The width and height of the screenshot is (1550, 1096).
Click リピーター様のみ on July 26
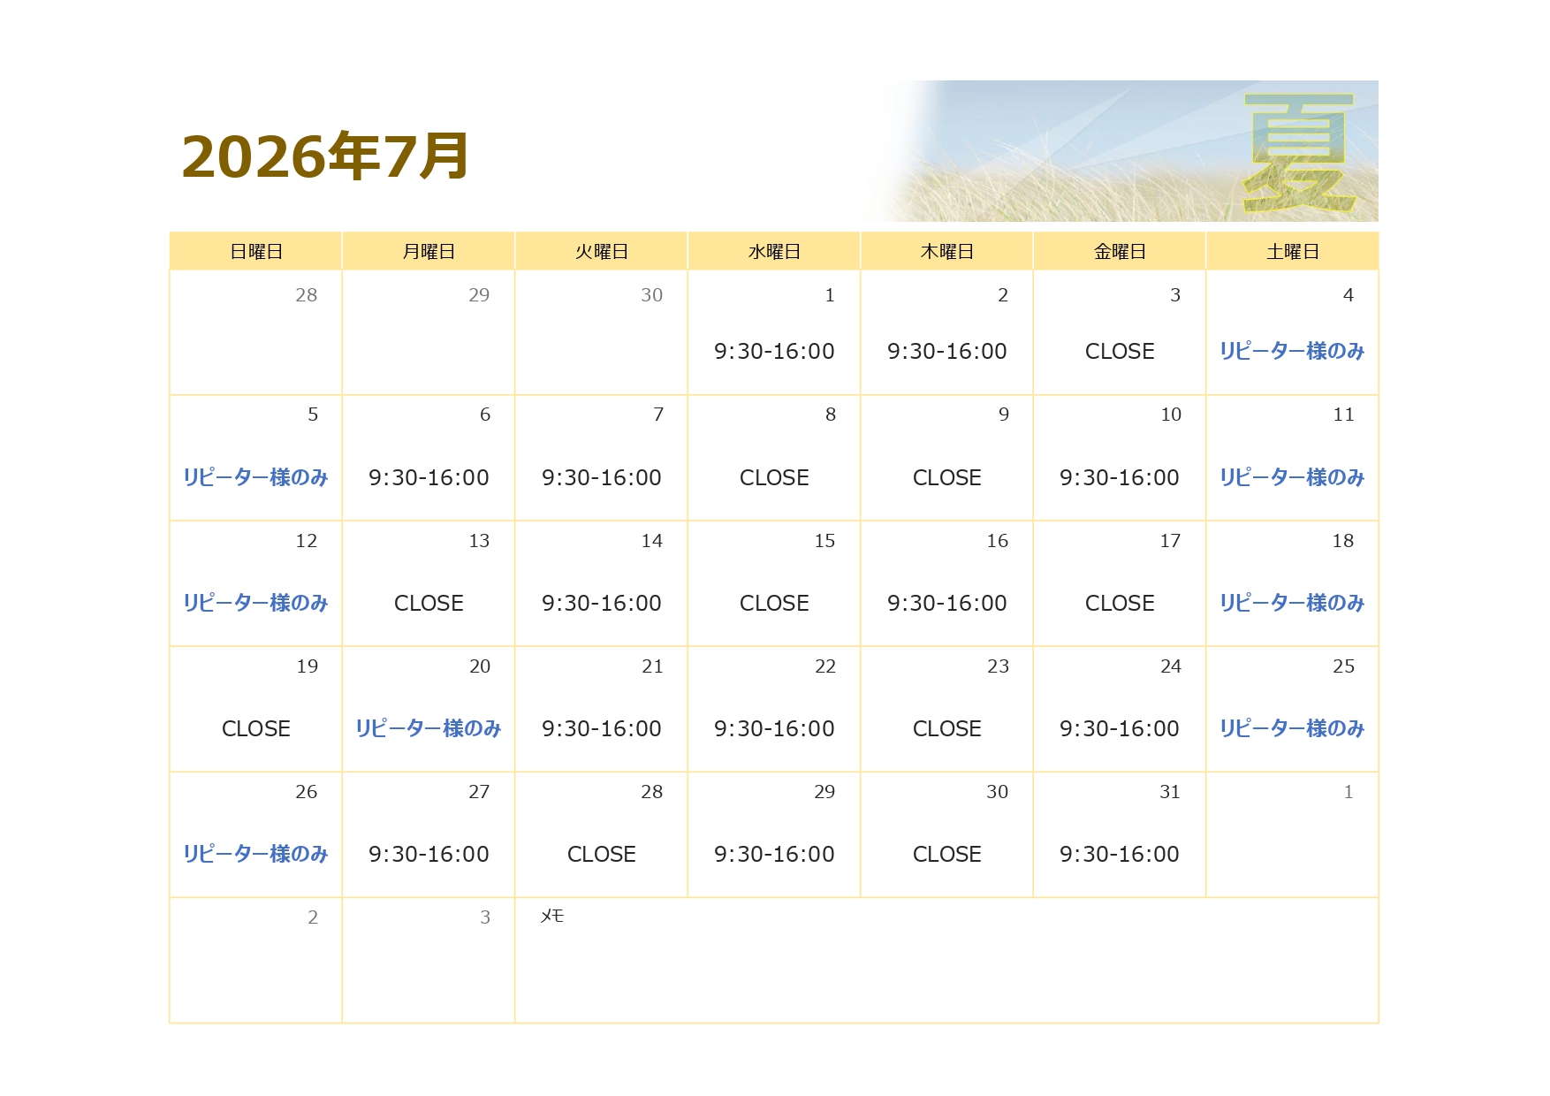(255, 854)
